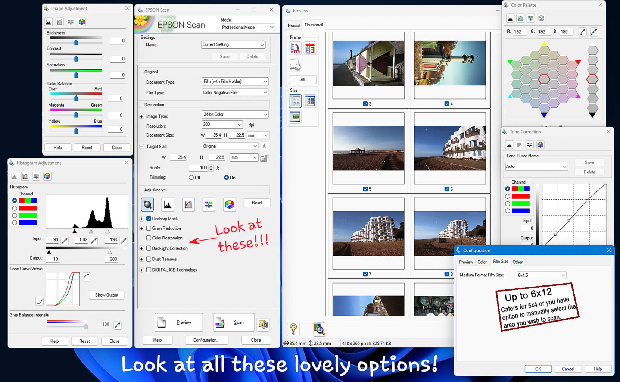This screenshot has height=382, width=620.
Task: Click Show Output in Histogram Adjustment
Action: (107, 295)
